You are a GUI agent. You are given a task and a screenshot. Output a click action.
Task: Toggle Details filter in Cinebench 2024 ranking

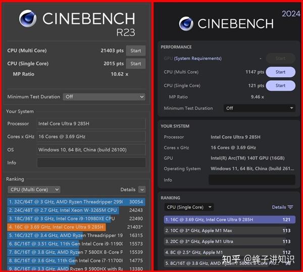pyautogui.click(x=282, y=207)
